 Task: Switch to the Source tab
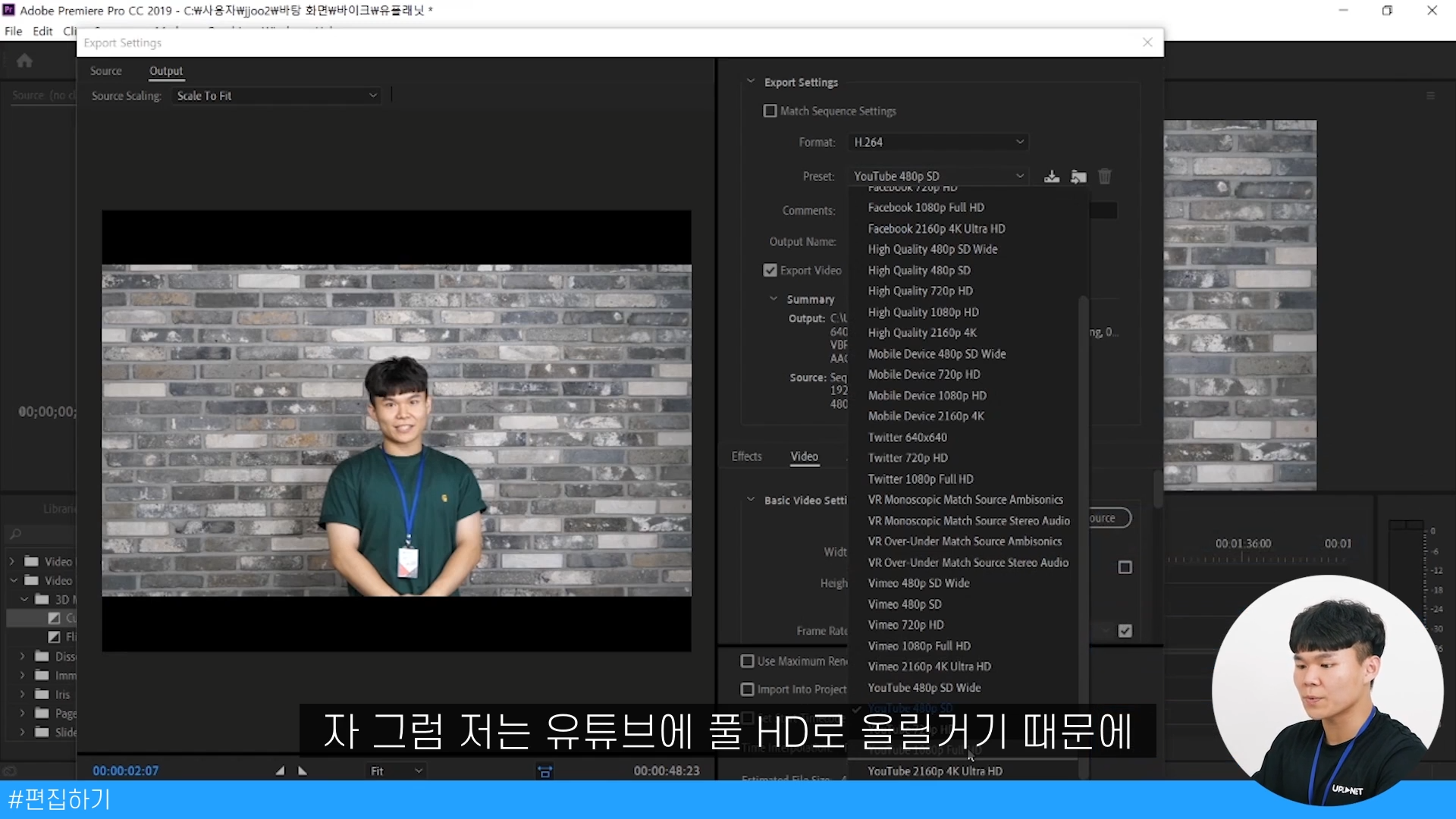(x=106, y=71)
